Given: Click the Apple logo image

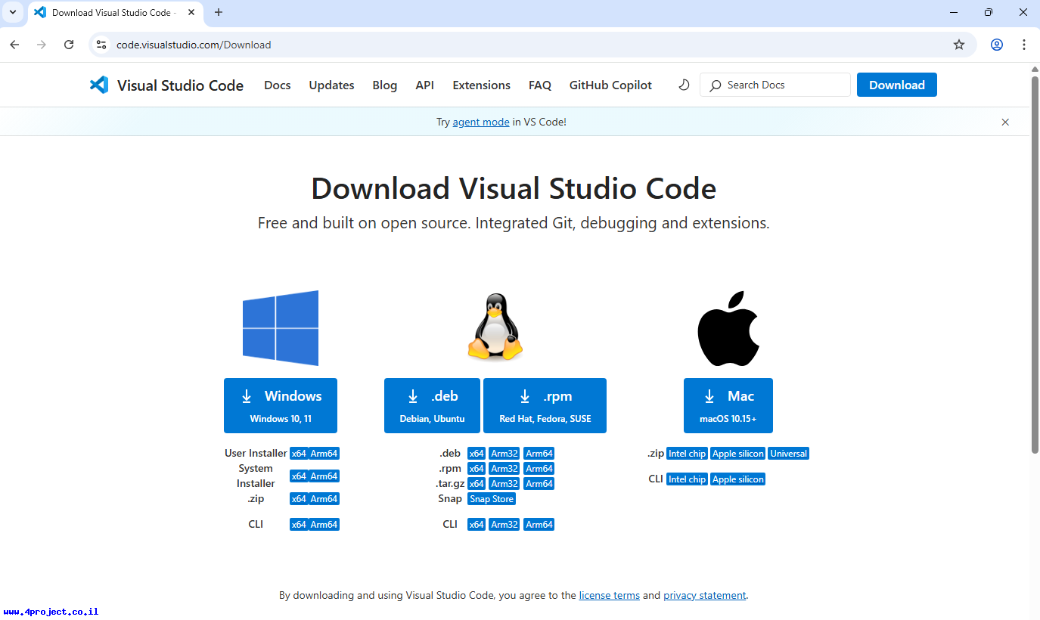Looking at the screenshot, I should click(x=728, y=328).
